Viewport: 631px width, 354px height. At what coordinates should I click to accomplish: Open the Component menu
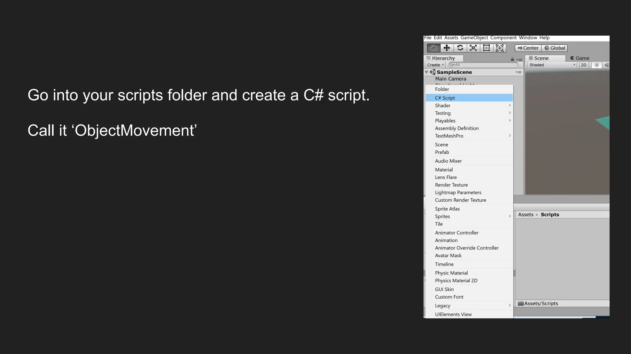click(503, 38)
